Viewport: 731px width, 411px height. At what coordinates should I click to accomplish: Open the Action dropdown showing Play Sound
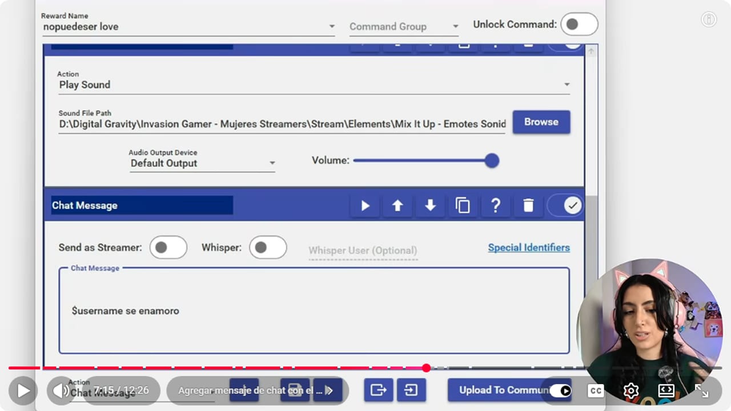click(x=314, y=84)
